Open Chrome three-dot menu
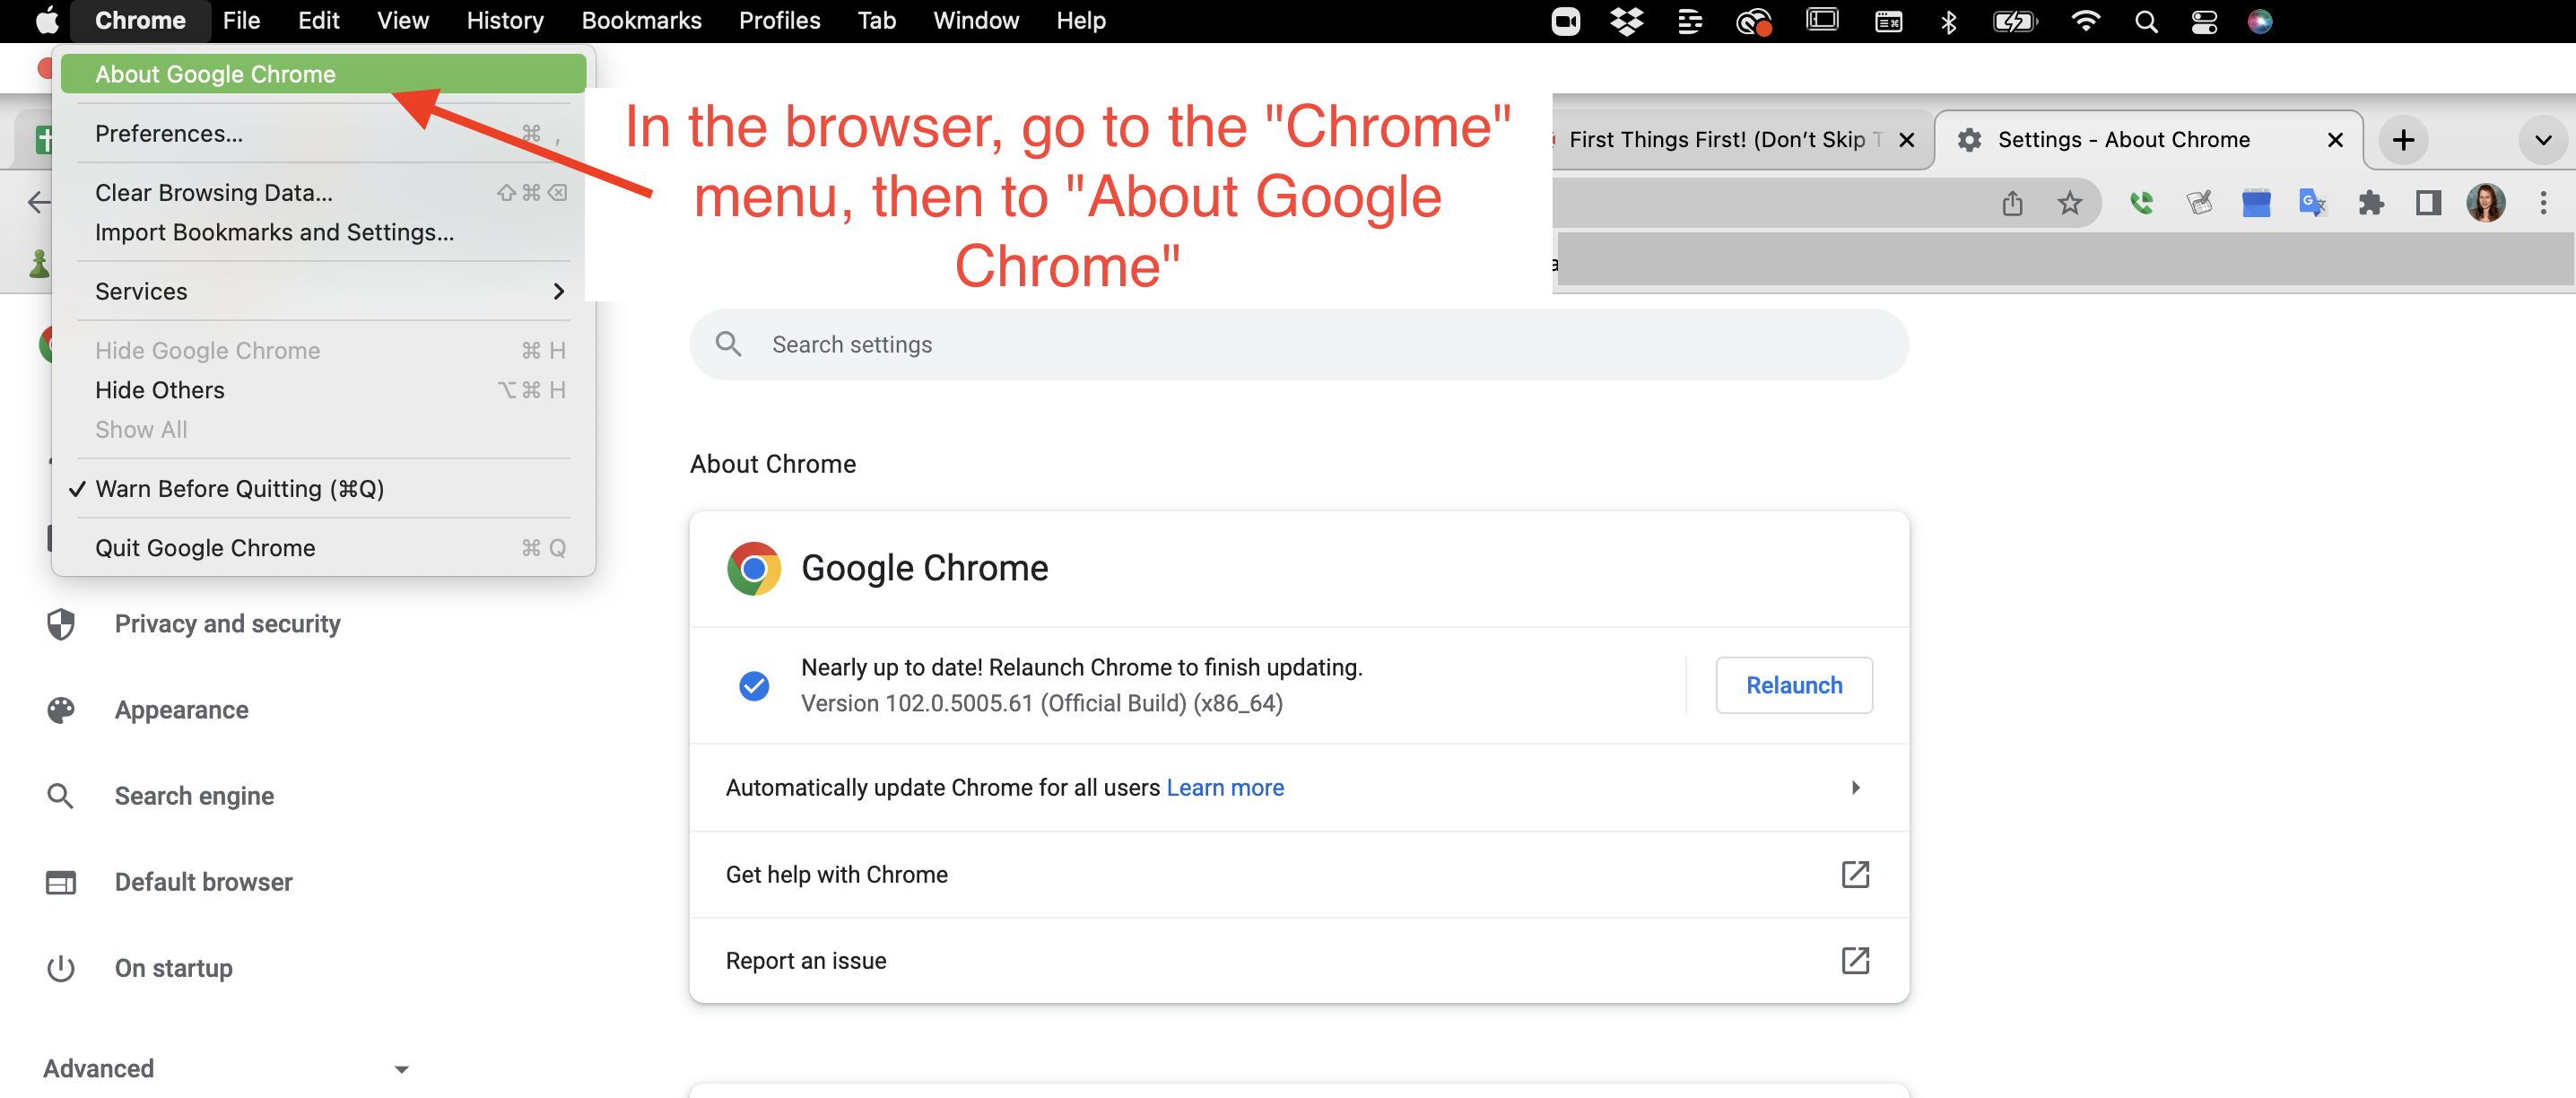This screenshot has width=2576, height=1098. click(x=2543, y=203)
